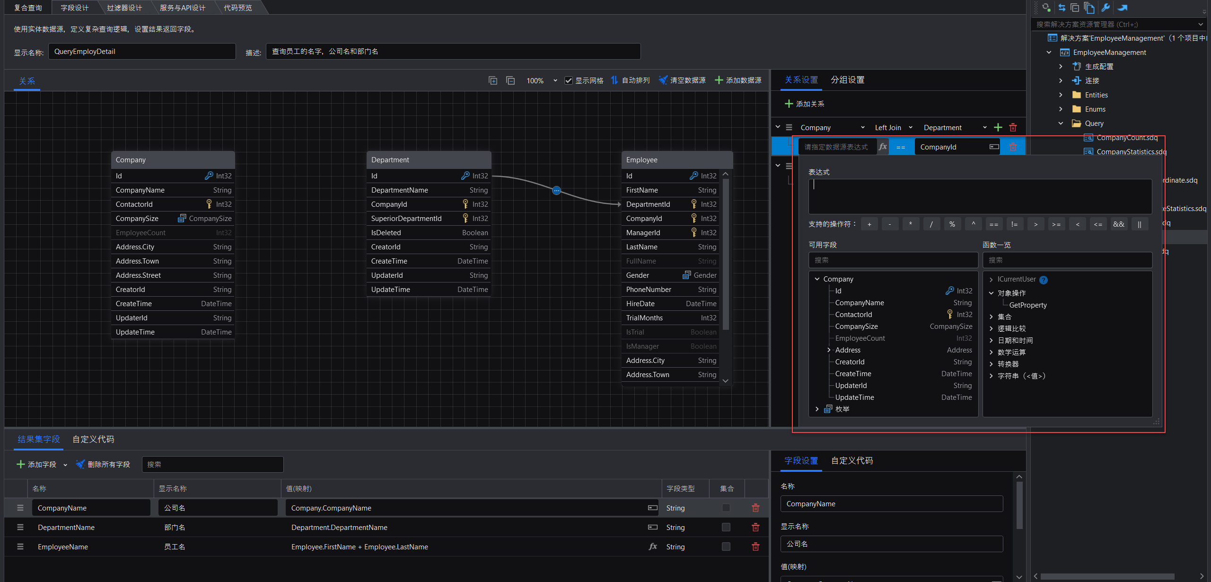Click the 表达式 expression text area
Image resolution: width=1211 pixels, height=582 pixels.
pos(980,196)
